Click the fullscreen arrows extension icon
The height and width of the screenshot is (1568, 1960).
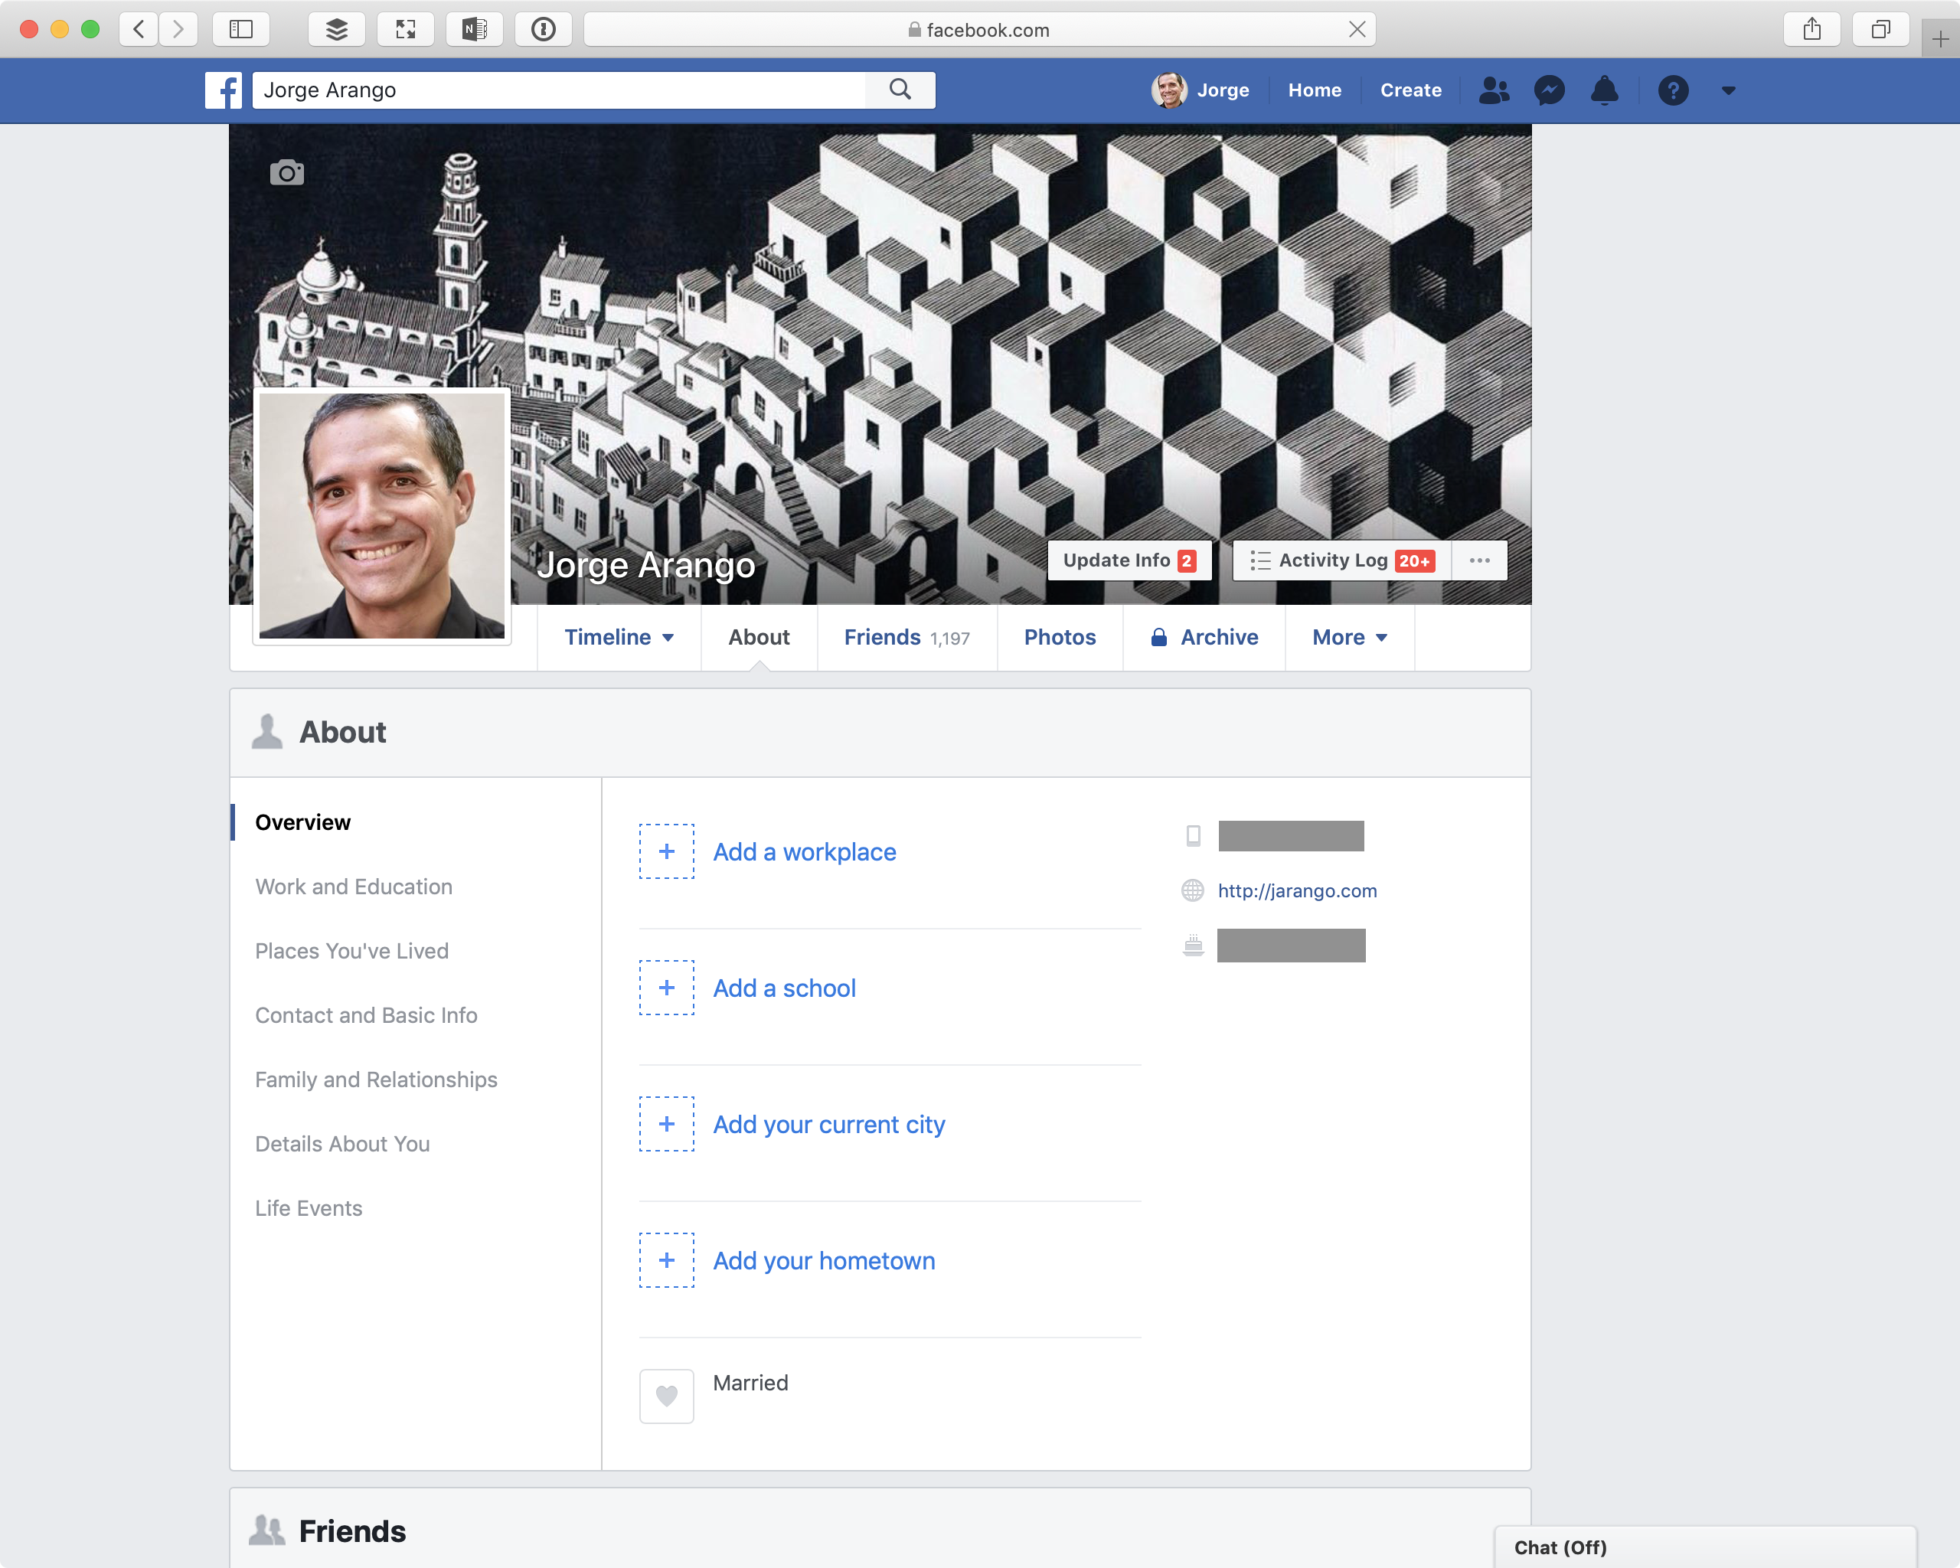click(406, 29)
